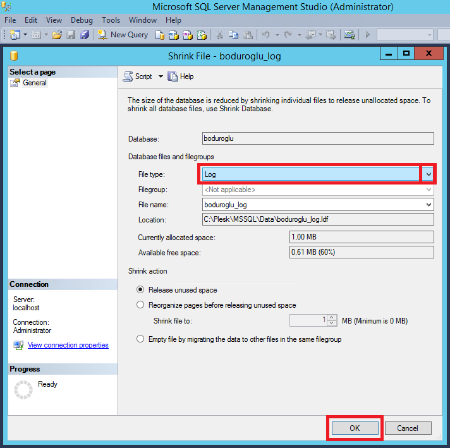Click the Save disk icon
This screenshot has height=448, width=450.
pos(71,35)
